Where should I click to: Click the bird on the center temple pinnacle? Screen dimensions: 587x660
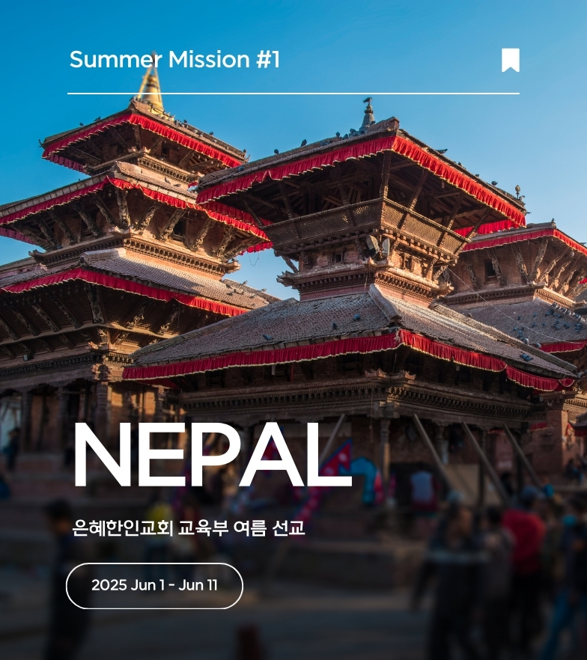(x=368, y=100)
